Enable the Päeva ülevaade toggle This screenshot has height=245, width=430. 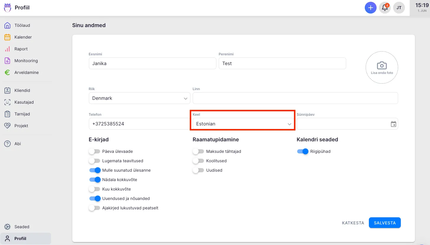pos(94,151)
